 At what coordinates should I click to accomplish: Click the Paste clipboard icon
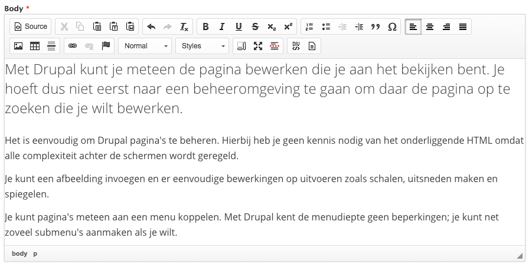[x=97, y=27]
